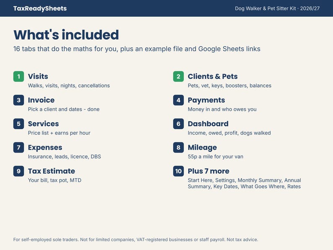Click 'Income, owed, profit, dogs walked' text
This screenshot has width=333, height=250.
coord(229,133)
